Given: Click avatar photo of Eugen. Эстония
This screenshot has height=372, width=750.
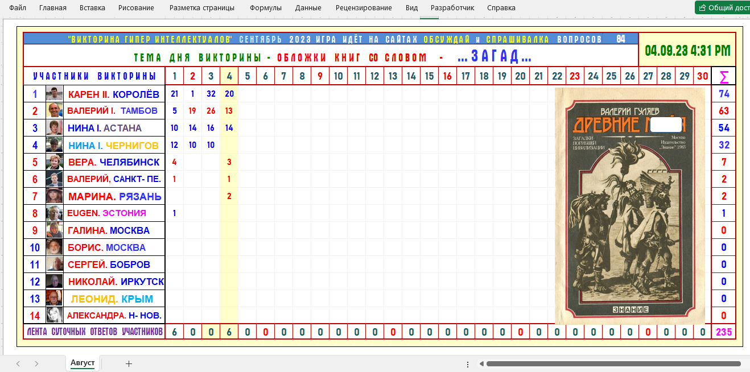Looking at the screenshot, I should 55,213.
